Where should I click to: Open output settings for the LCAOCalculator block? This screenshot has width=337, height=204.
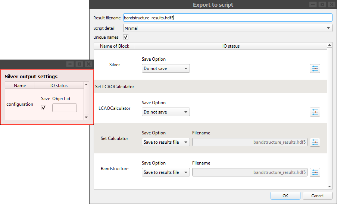coord(315,112)
